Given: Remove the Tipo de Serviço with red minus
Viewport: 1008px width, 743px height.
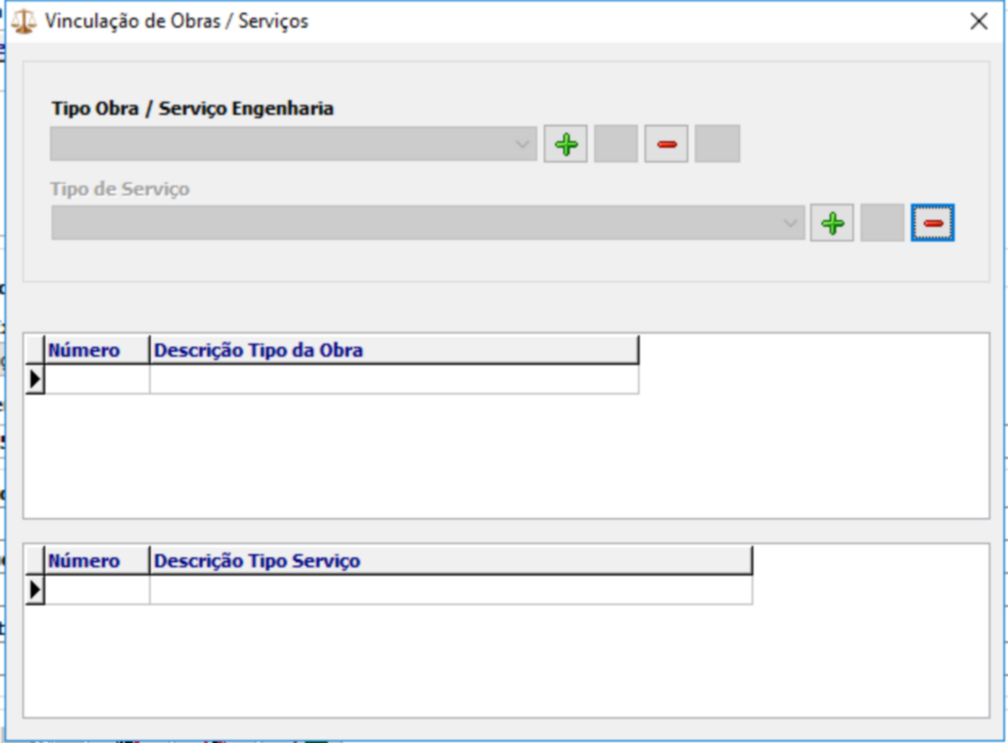Looking at the screenshot, I should coord(932,224).
